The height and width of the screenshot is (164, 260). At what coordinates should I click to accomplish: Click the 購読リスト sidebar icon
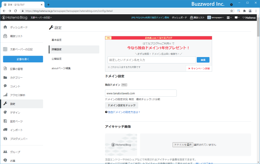coord(5,36)
